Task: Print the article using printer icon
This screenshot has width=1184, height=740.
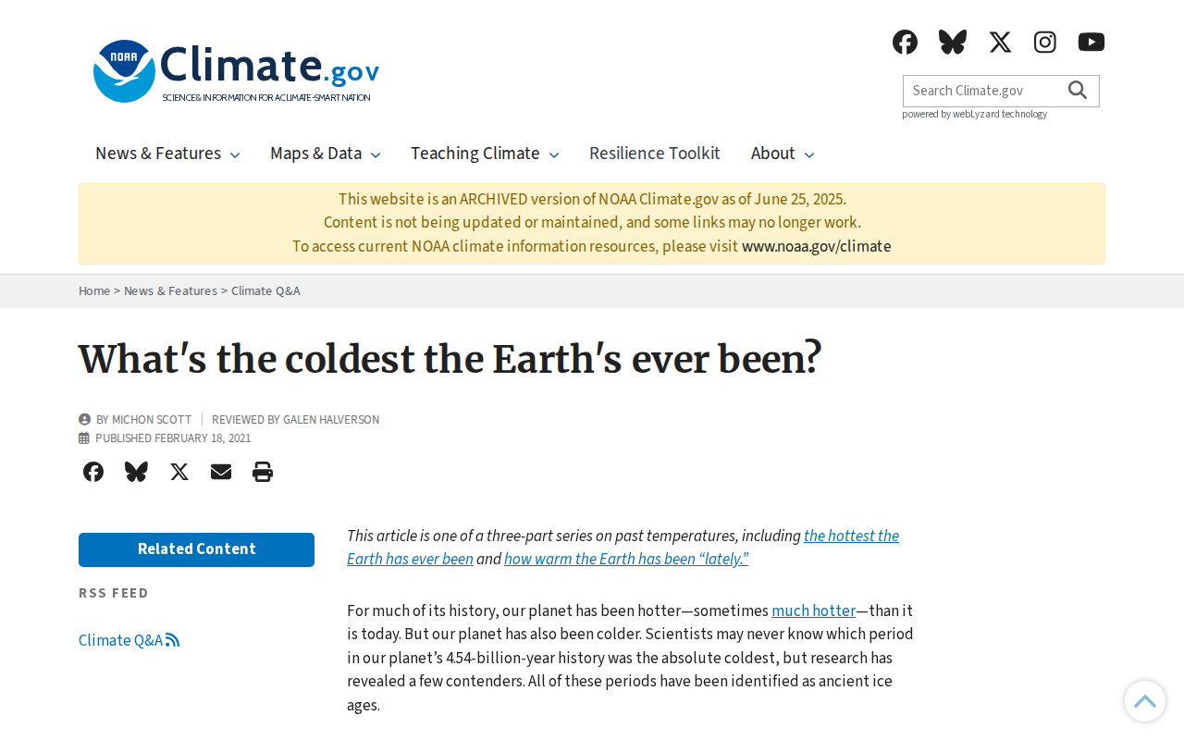Action: tap(263, 472)
